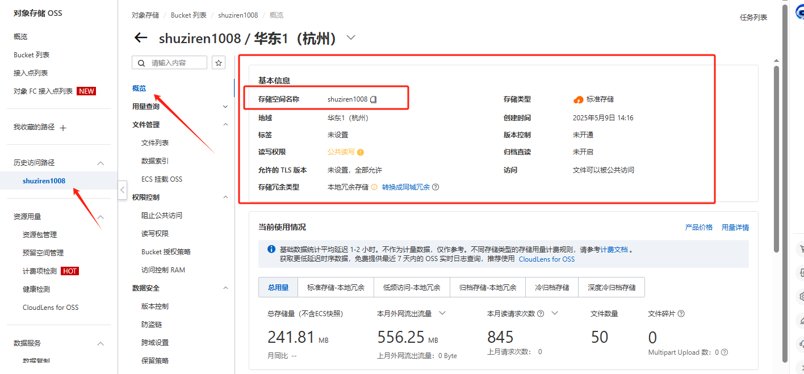Switch to the 标准存储-本地冗余 tab
The image size is (804, 374).
[x=336, y=287]
